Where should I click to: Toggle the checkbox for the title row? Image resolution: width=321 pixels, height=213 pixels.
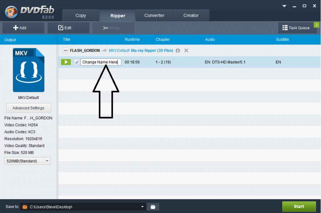point(77,62)
